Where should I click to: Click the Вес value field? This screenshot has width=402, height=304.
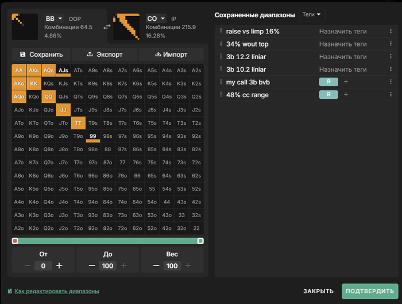point(172,265)
